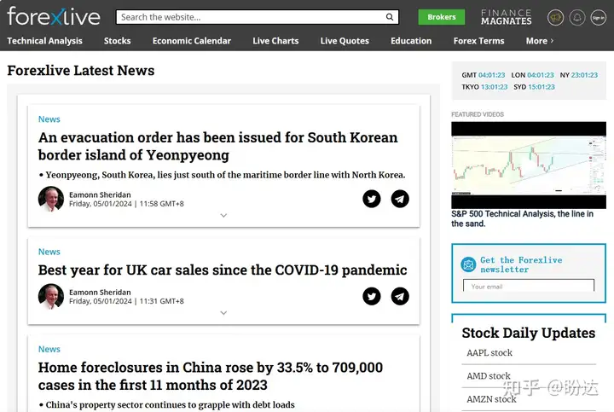
Task: Open the South Korean Yeonpyeong evacuation headline
Action: click(x=217, y=146)
